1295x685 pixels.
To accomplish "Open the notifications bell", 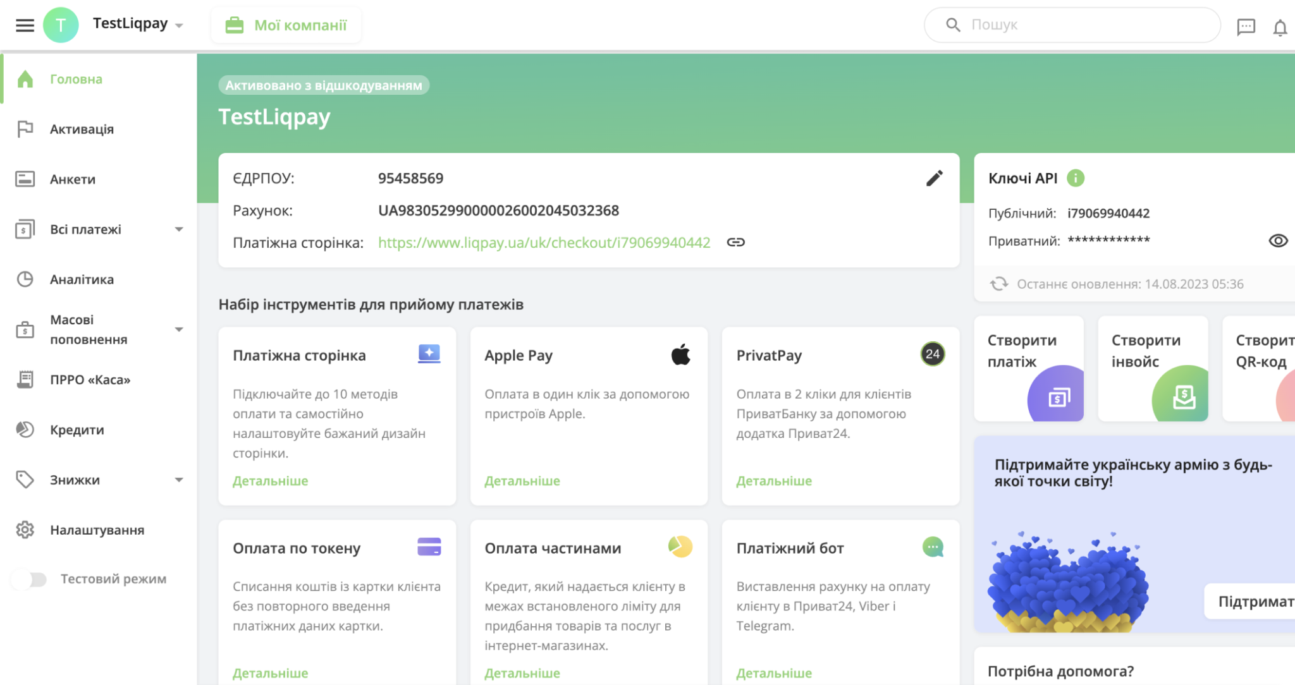I will (x=1280, y=27).
